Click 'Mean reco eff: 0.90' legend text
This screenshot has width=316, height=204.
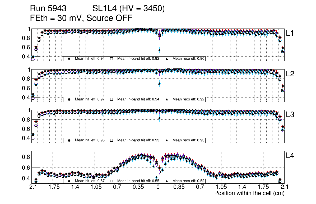(x=189, y=59)
